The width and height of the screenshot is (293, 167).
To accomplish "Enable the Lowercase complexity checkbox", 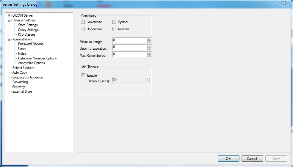I will 83,22.
